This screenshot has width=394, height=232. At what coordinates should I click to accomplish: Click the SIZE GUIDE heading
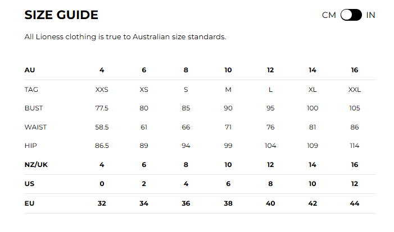[61, 15]
